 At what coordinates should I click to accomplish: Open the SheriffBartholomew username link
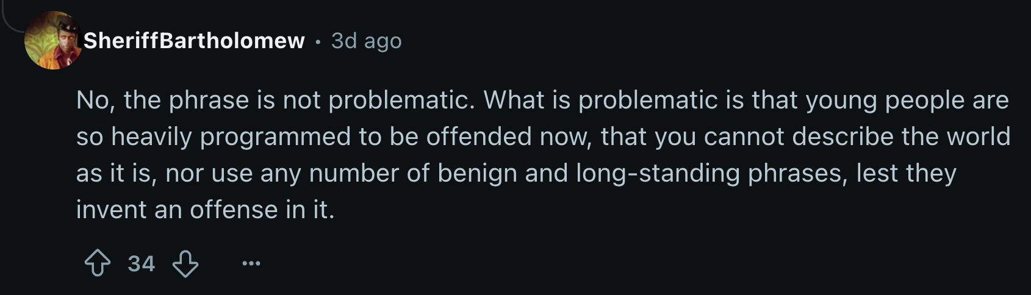194,41
